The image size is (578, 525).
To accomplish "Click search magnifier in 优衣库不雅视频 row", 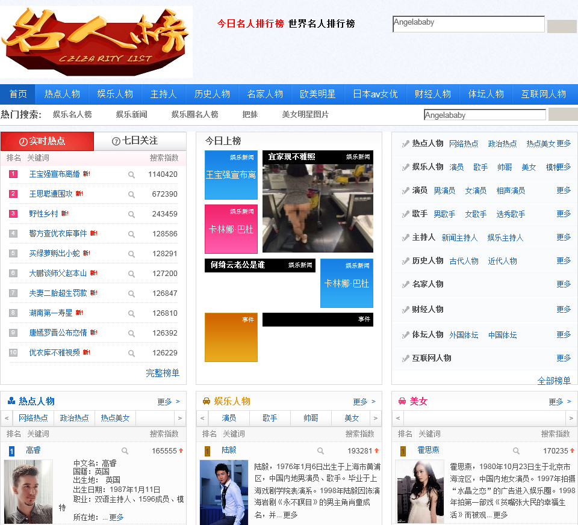I will [x=131, y=354].
